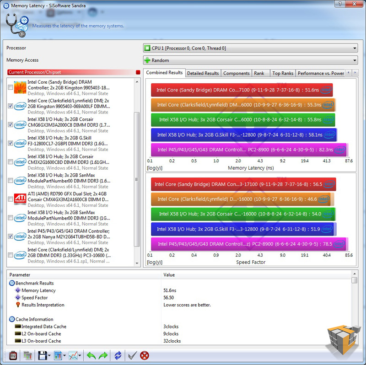366x365 pixels.
Task: Check the X58 SanMax DIMM DDR3 (1G... entry
Action: coord(10,218)
